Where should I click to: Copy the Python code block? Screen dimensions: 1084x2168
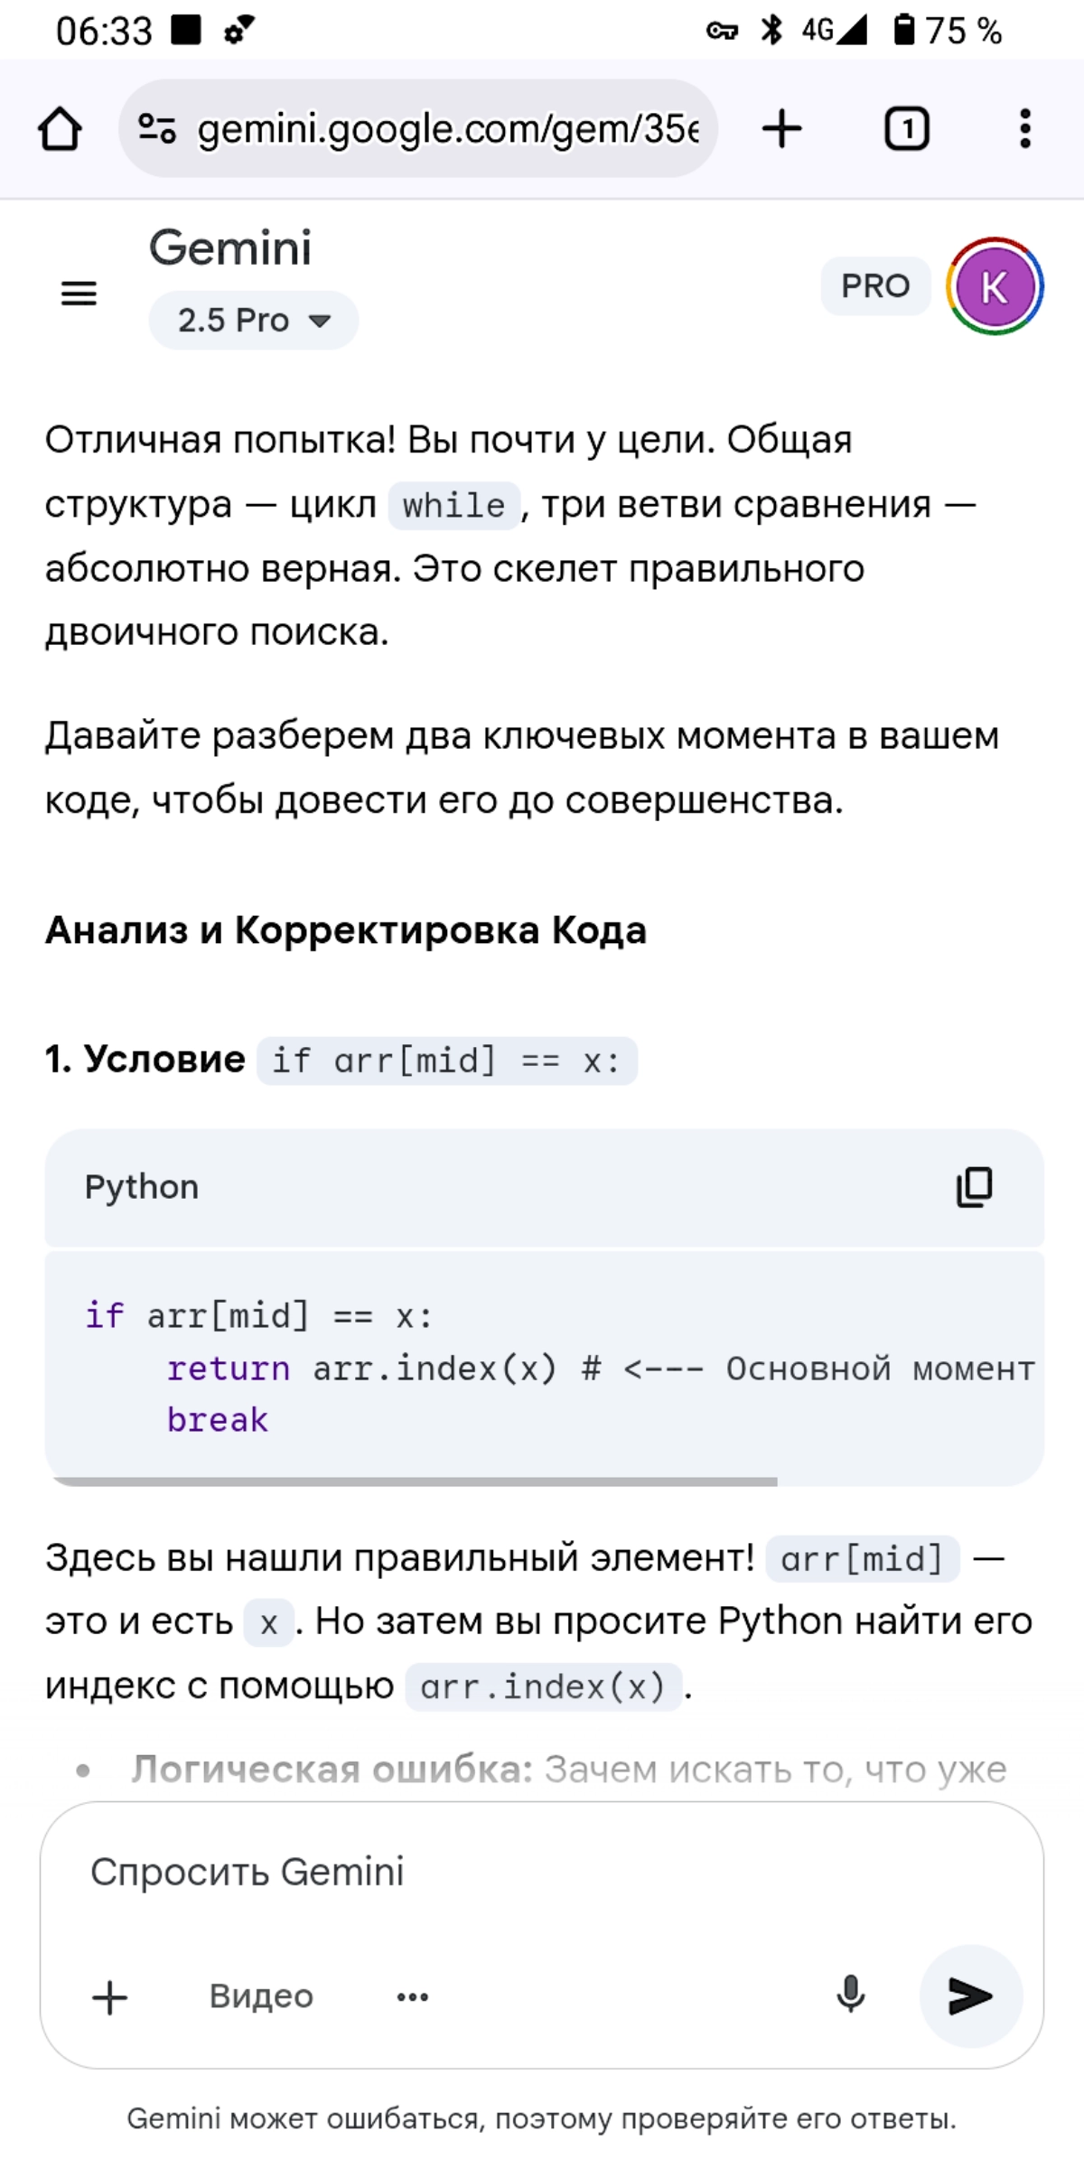coord(974,1187)
